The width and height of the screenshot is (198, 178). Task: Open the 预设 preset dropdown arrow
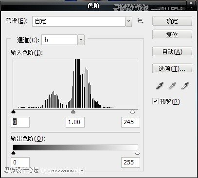pos(128,21)
